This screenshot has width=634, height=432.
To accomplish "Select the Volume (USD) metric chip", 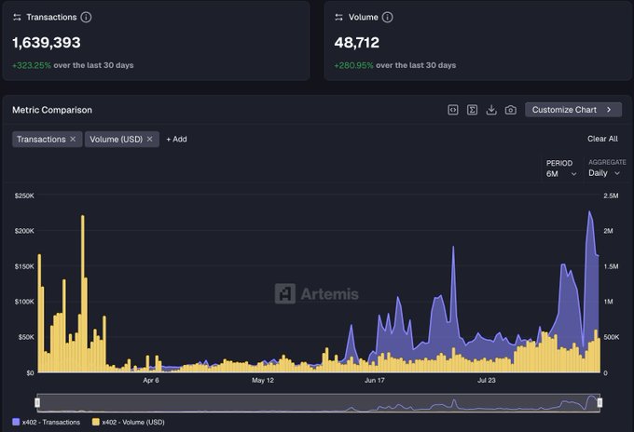I will pos(116,139).
